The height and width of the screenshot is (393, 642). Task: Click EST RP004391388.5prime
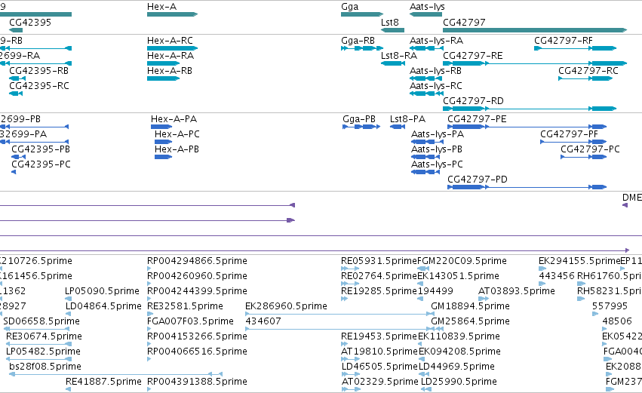coord(197,382)
